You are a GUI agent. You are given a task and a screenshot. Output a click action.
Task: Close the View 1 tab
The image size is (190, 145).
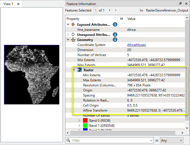(x=18, y=4)
